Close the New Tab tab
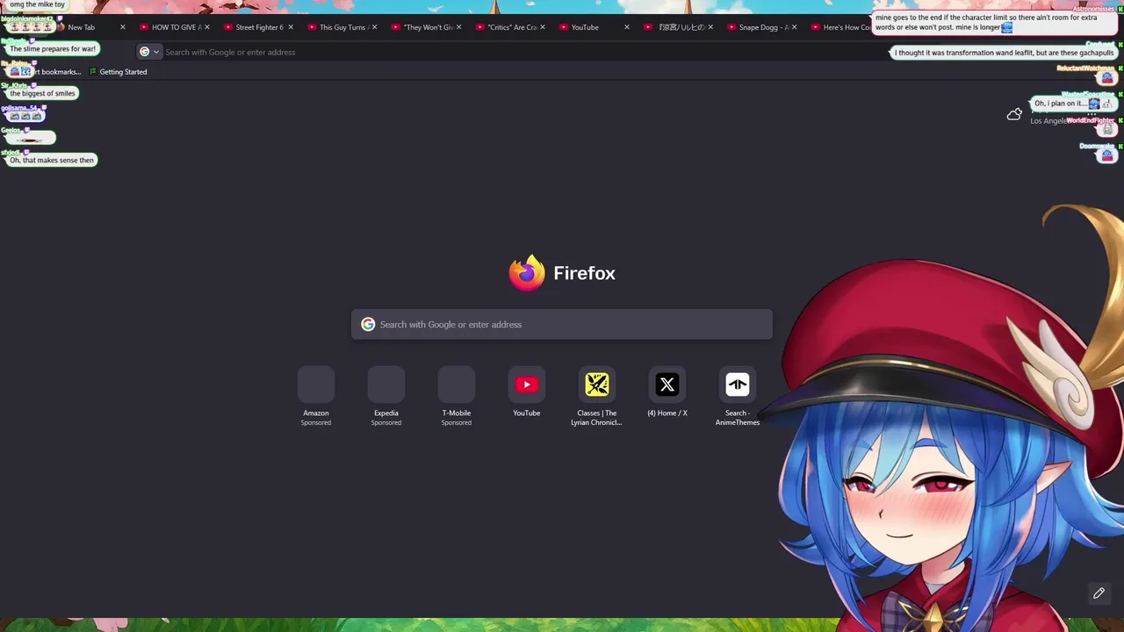Viewport: 1124px width, 632px height. click(x=122, y=27)
